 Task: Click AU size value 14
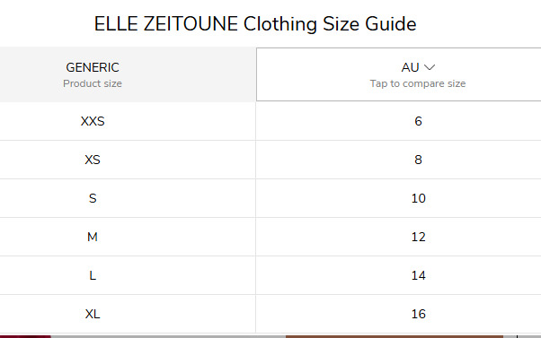click(x=418, y=275)
